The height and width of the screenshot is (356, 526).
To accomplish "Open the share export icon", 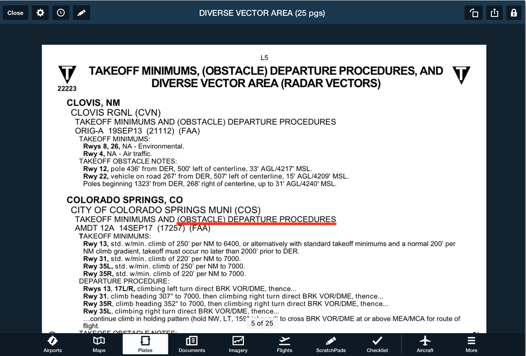I will tap(495, 13).
